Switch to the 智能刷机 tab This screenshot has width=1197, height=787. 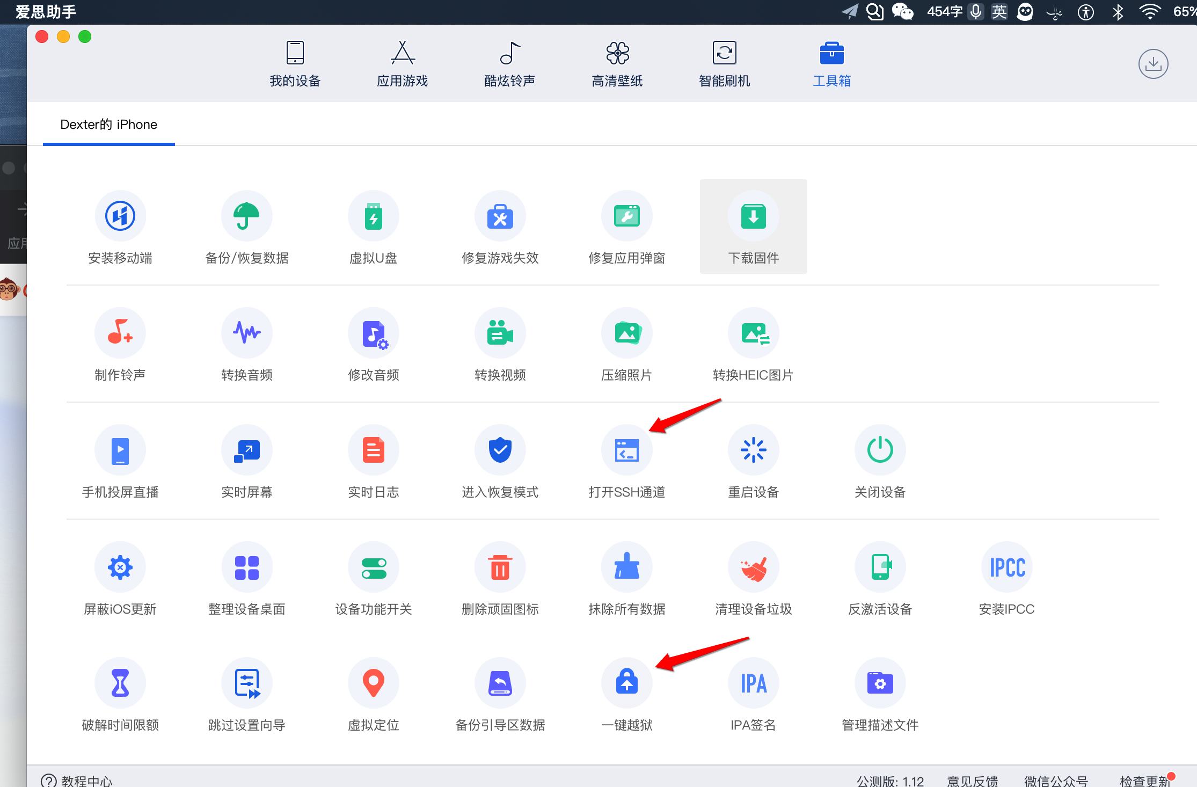tap(724, 64)
